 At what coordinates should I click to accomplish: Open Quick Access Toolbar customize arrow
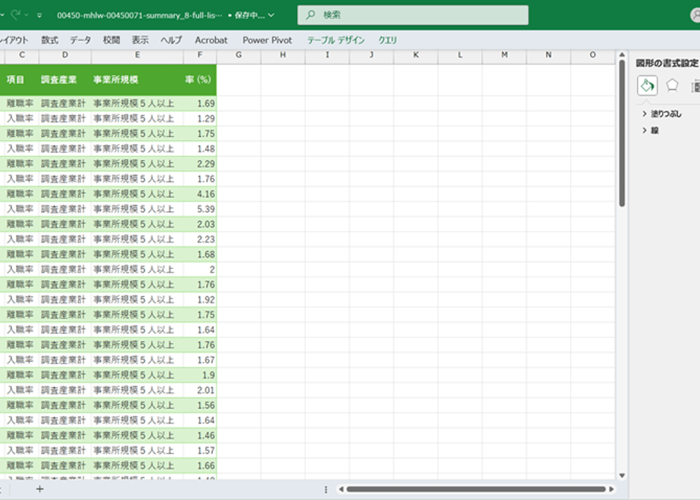[x=39, y=15]
